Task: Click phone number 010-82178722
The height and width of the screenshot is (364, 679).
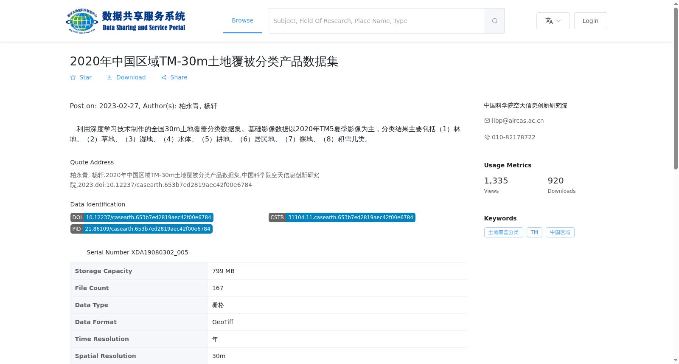Action: [513, 137]
